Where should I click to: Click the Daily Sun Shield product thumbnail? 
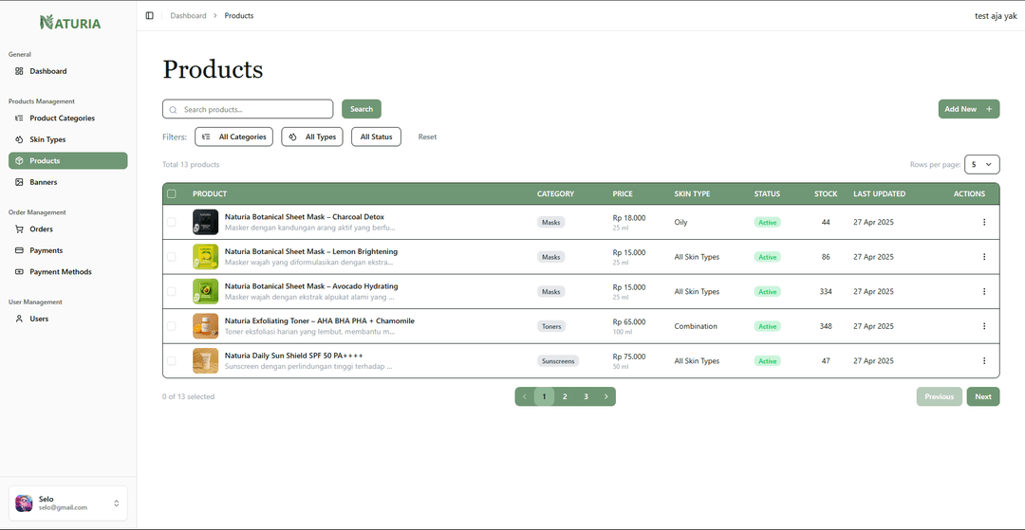click(x=205, y=360)
